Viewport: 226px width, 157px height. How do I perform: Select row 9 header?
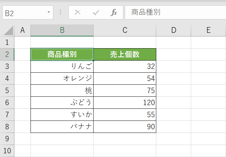7,139
